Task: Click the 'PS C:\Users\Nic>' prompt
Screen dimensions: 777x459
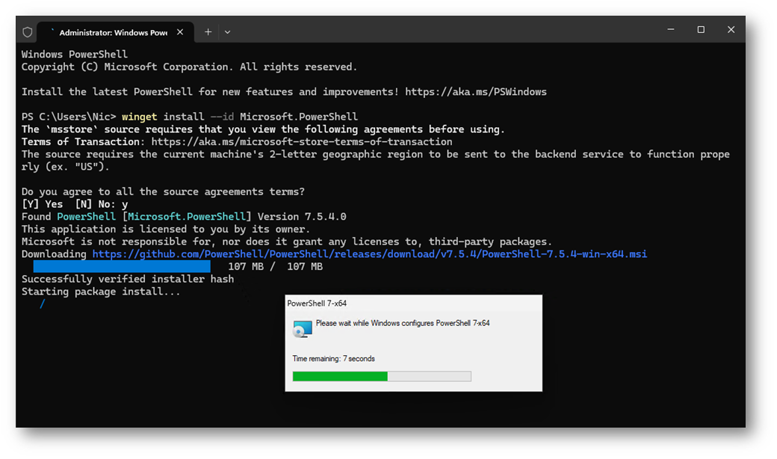Action: (x=69, y=117)
